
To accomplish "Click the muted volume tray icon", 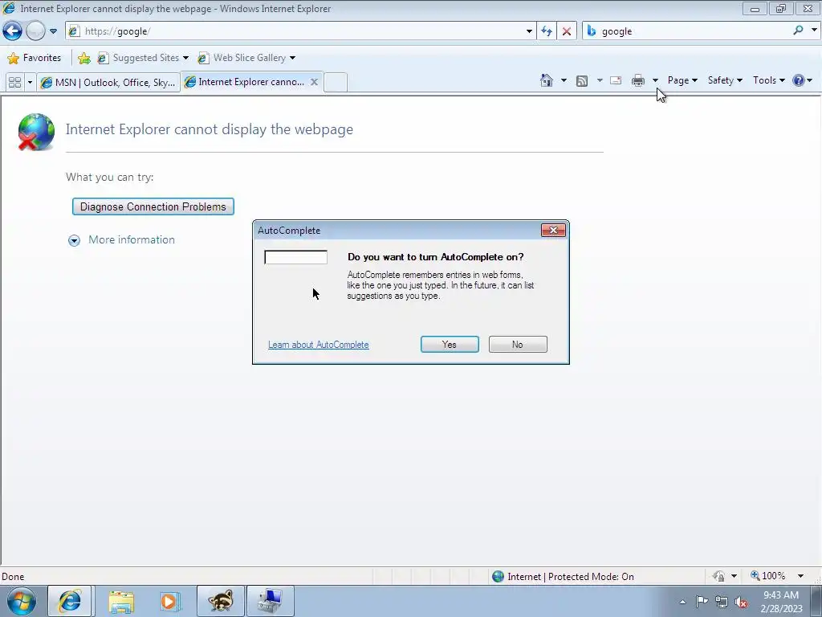I will (741, 602).
